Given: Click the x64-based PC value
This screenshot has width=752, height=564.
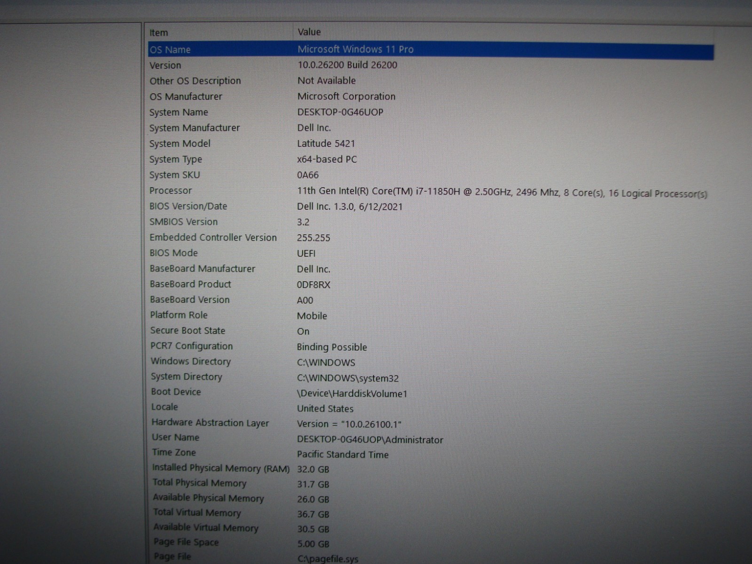Looking at the screenshot, I should pyautogui.click(x=327, y=159).
